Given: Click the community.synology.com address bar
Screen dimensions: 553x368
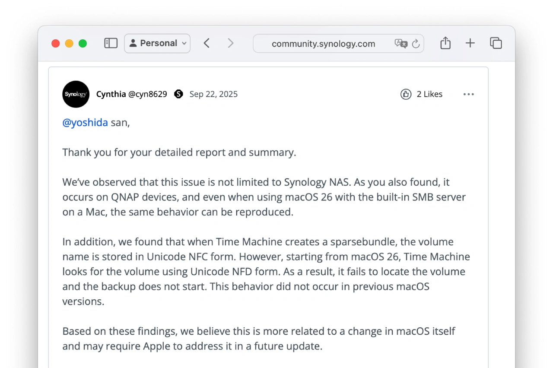Looking at the screenshot, I should [323, 44].
